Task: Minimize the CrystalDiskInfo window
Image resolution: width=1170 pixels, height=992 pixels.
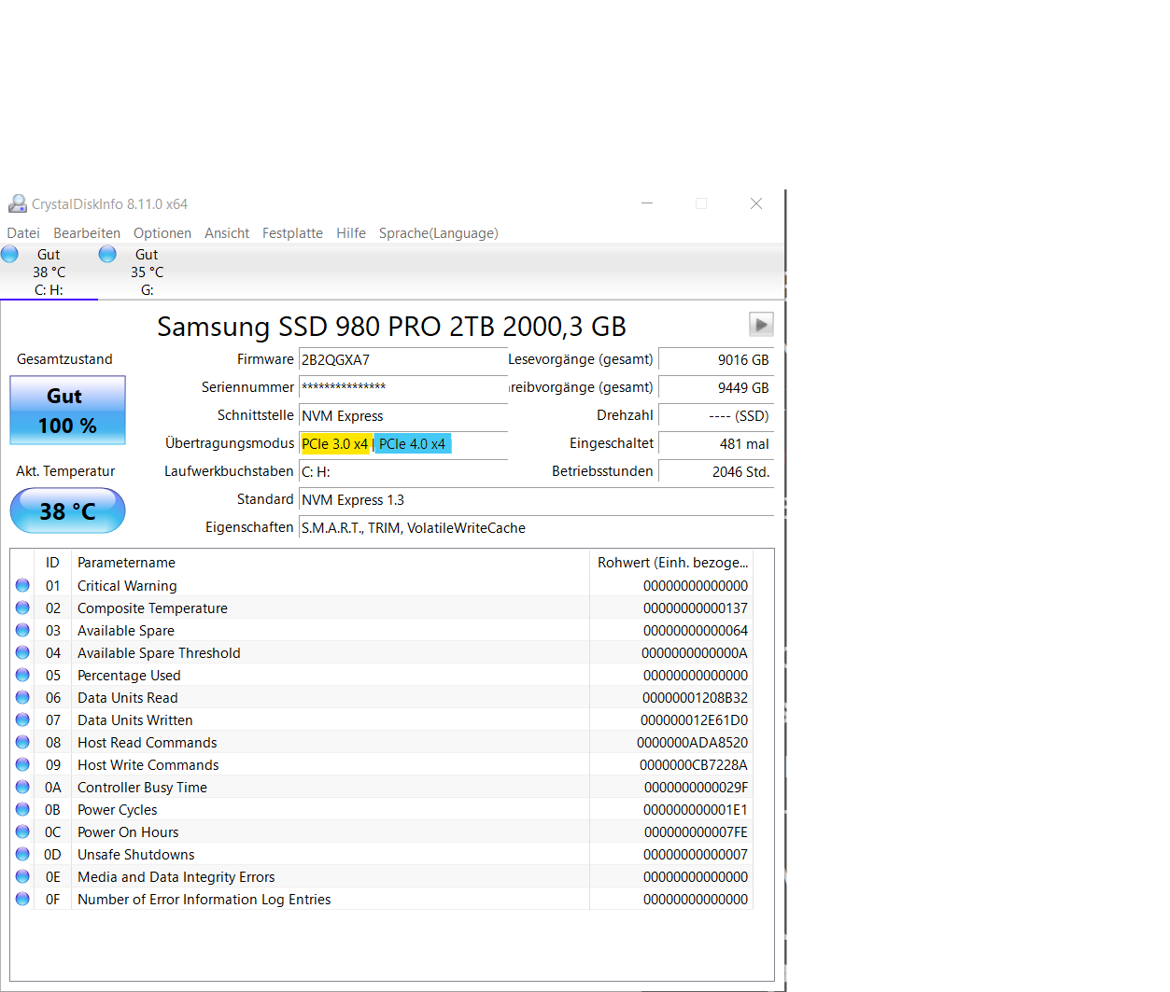Action: coord(647,203)
